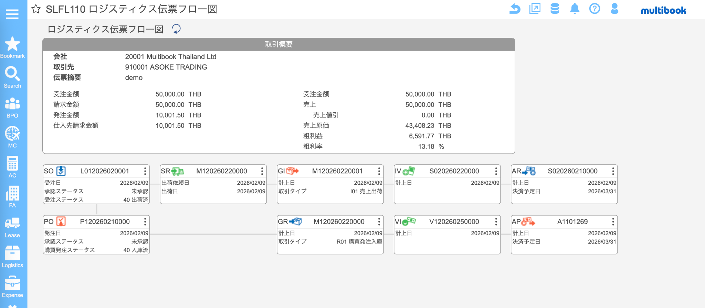Expand options menu for PO P120260210000
Viewport: 705px width, 308px height.
pos(145,222)
